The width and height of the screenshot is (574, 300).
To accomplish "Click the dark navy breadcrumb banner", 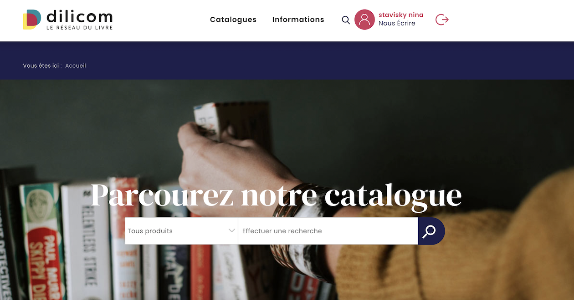I will 287,60.
